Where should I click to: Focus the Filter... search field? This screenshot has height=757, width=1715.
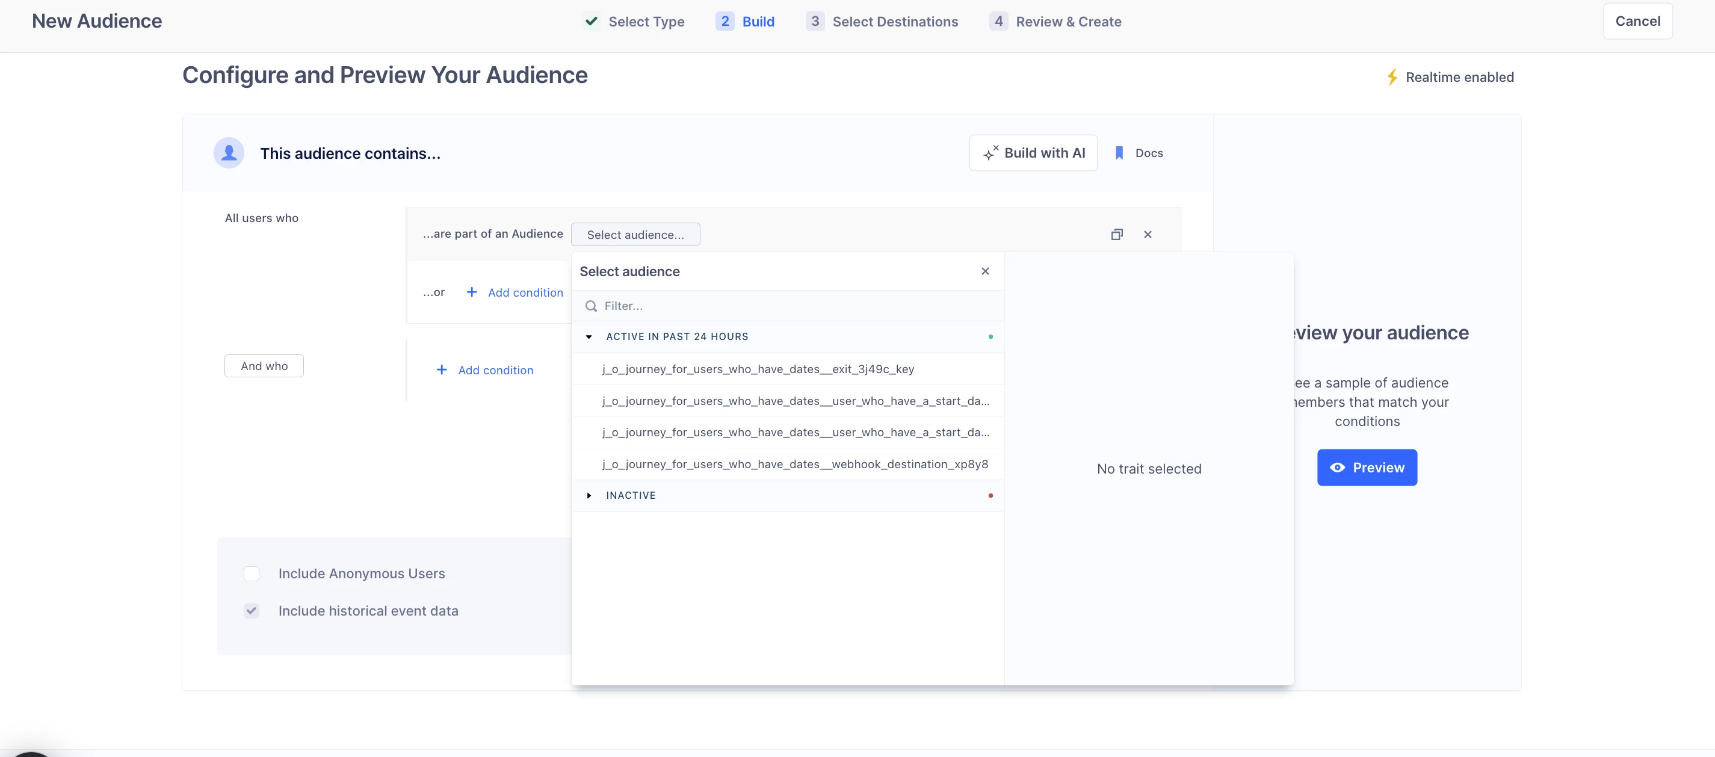click(788, 306)
